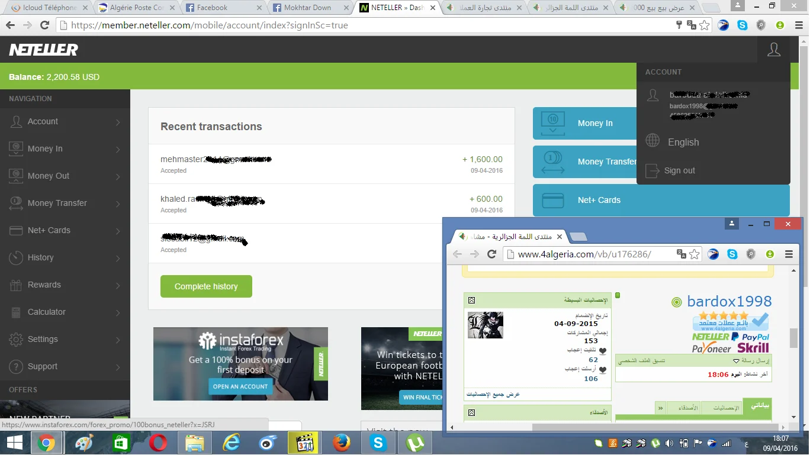Click the Sign out icon in account menu
Viewport: 810px width, 455px height.
point(652,170)
